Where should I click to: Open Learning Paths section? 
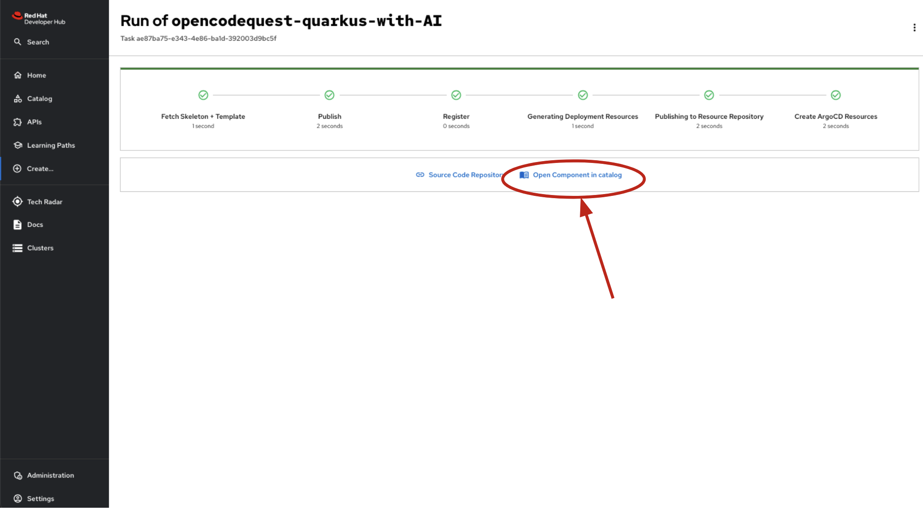click(54, 145)
